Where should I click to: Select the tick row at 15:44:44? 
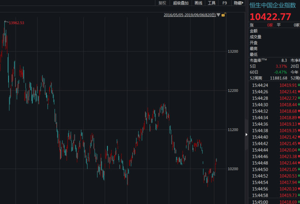(274, 150)
